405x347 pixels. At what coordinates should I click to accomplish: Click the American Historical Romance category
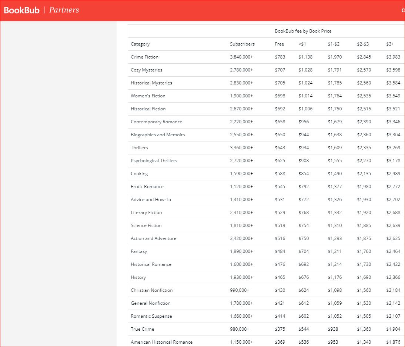pyautogui.click(x=161, y=342)
